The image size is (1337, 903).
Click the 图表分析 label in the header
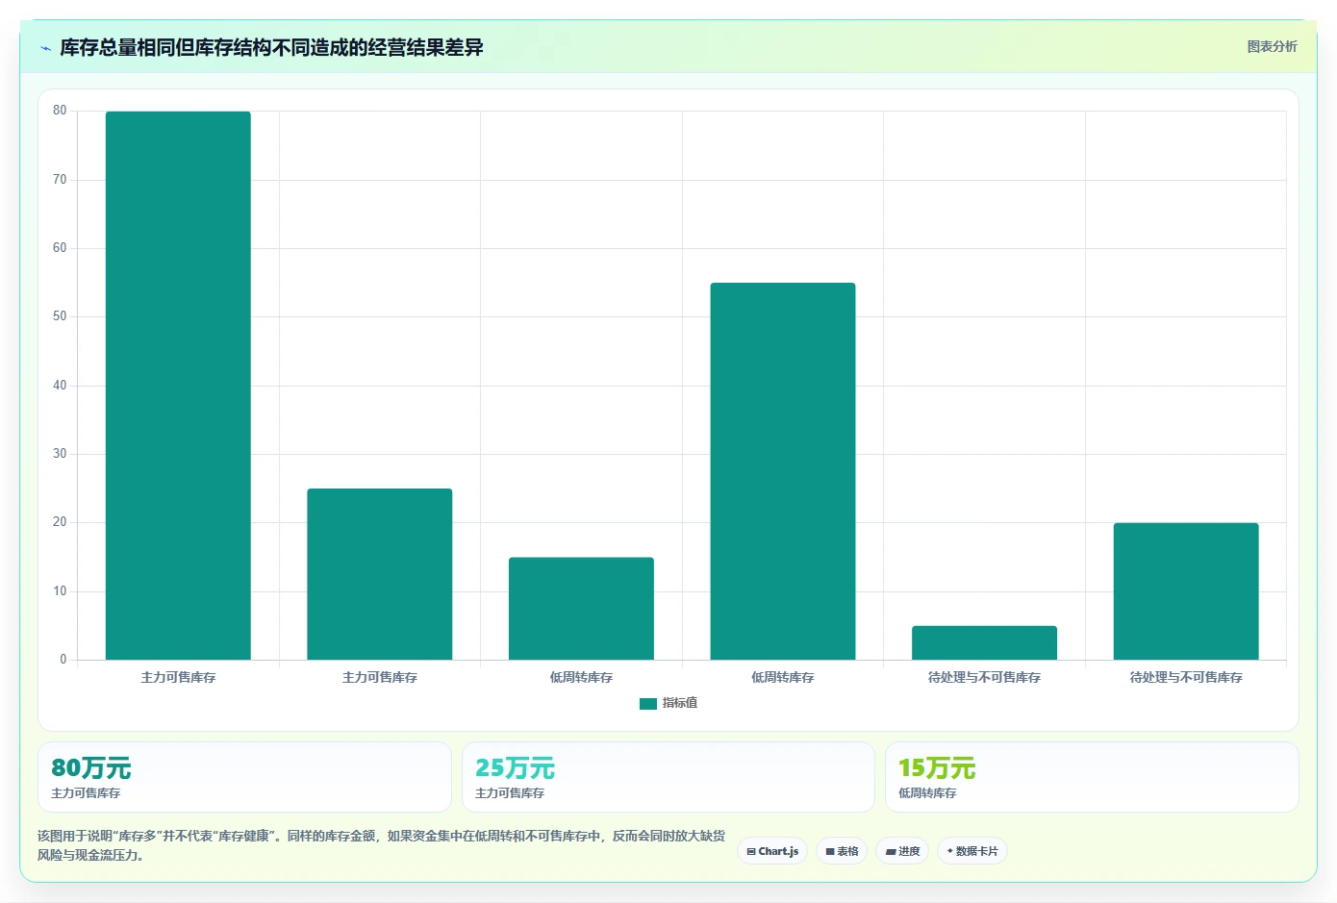pos(1272,46)
